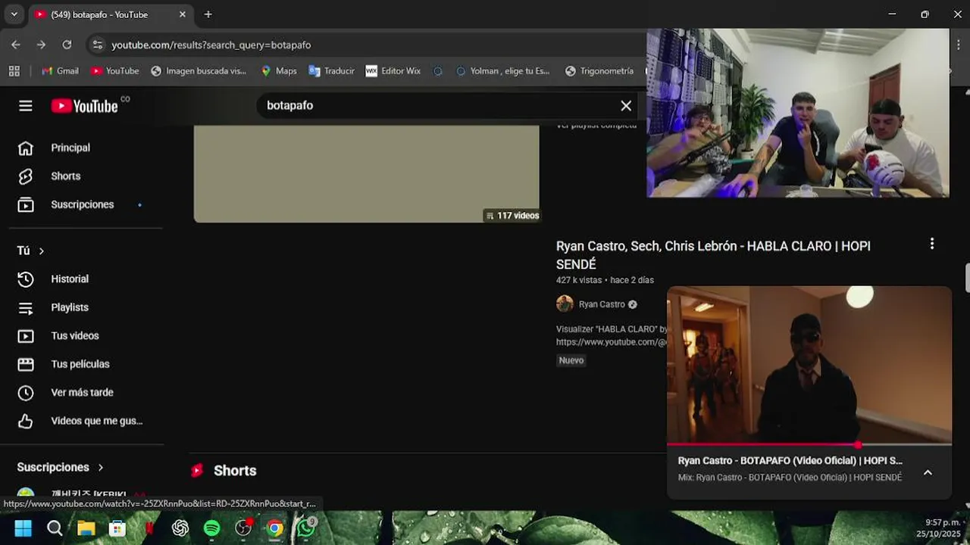The width and height of the screenshot is (970, 545).
Task: Open Windows Start menu
Action: 23,528
